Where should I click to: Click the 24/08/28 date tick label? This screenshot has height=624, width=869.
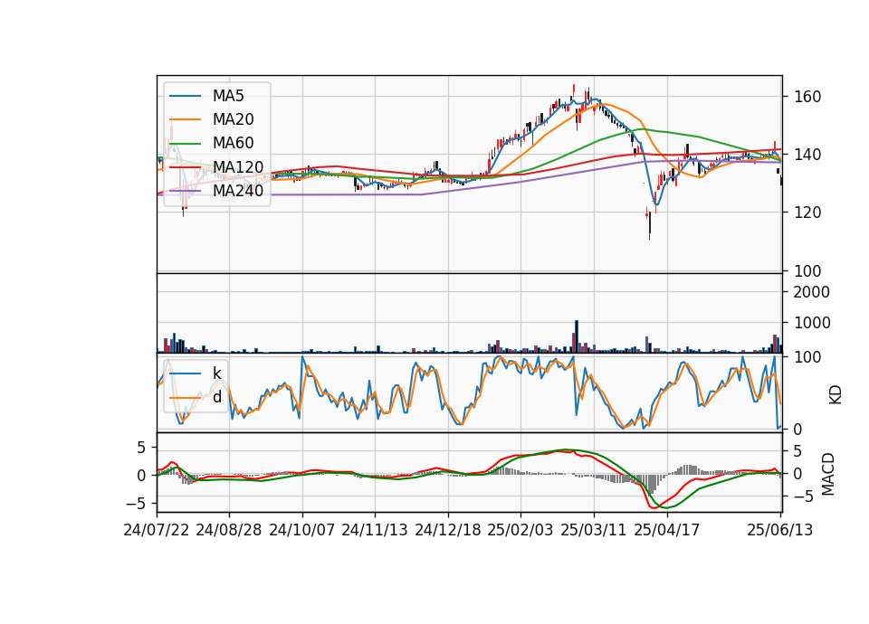click(229, 530)
